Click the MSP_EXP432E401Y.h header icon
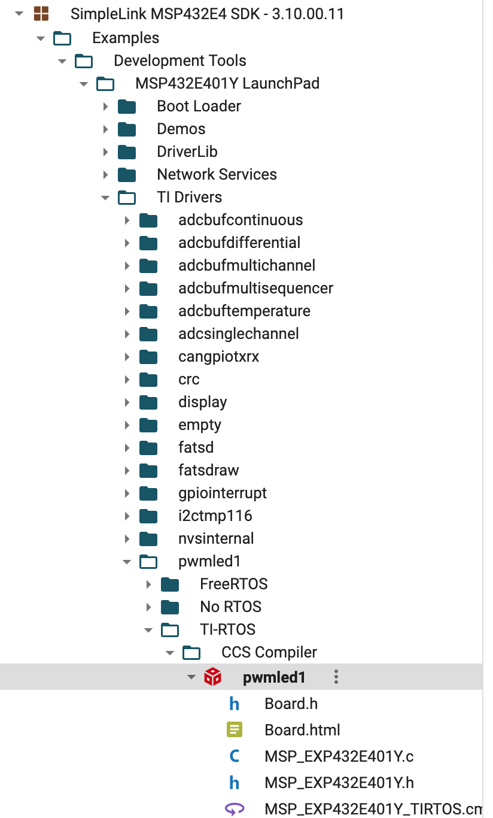The height and width of the screenshot is (818, 493). [235, 783]
